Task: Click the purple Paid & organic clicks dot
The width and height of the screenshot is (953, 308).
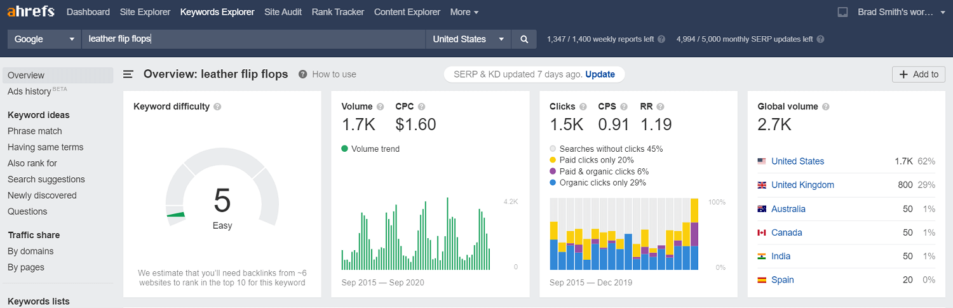Action: pos(553,171)
